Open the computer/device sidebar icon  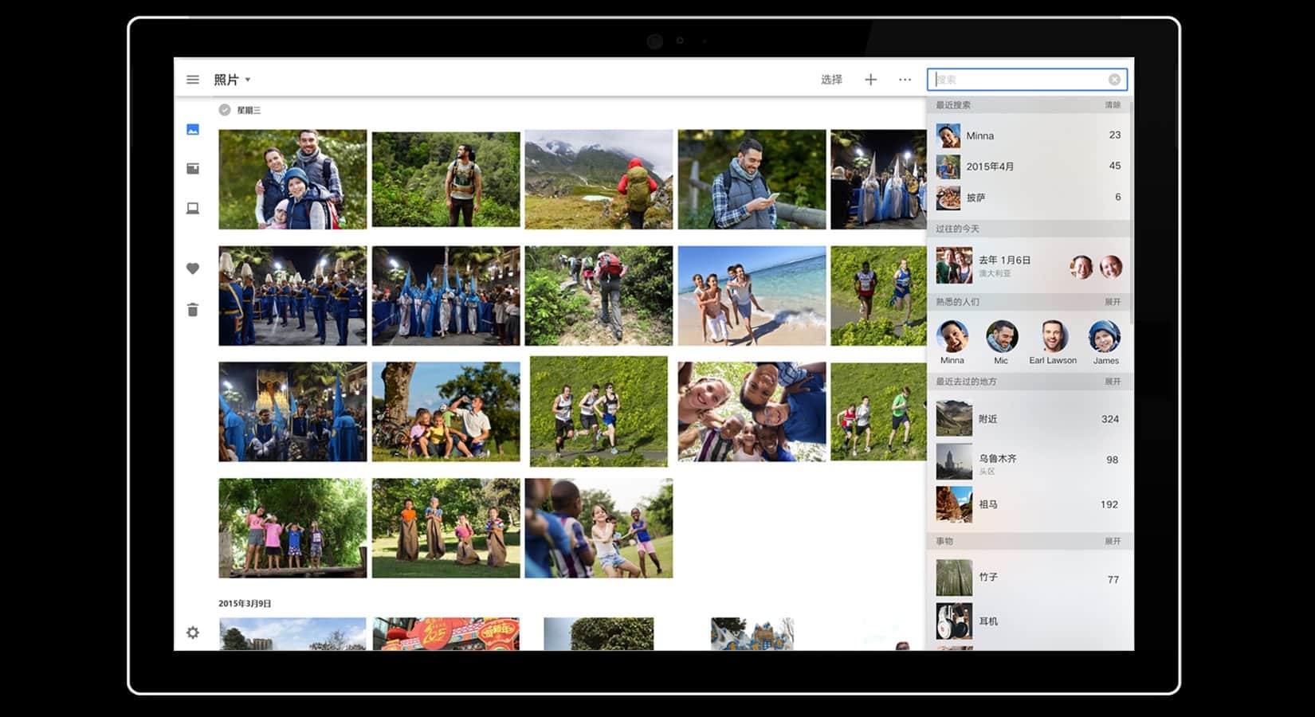pos(193,208)
